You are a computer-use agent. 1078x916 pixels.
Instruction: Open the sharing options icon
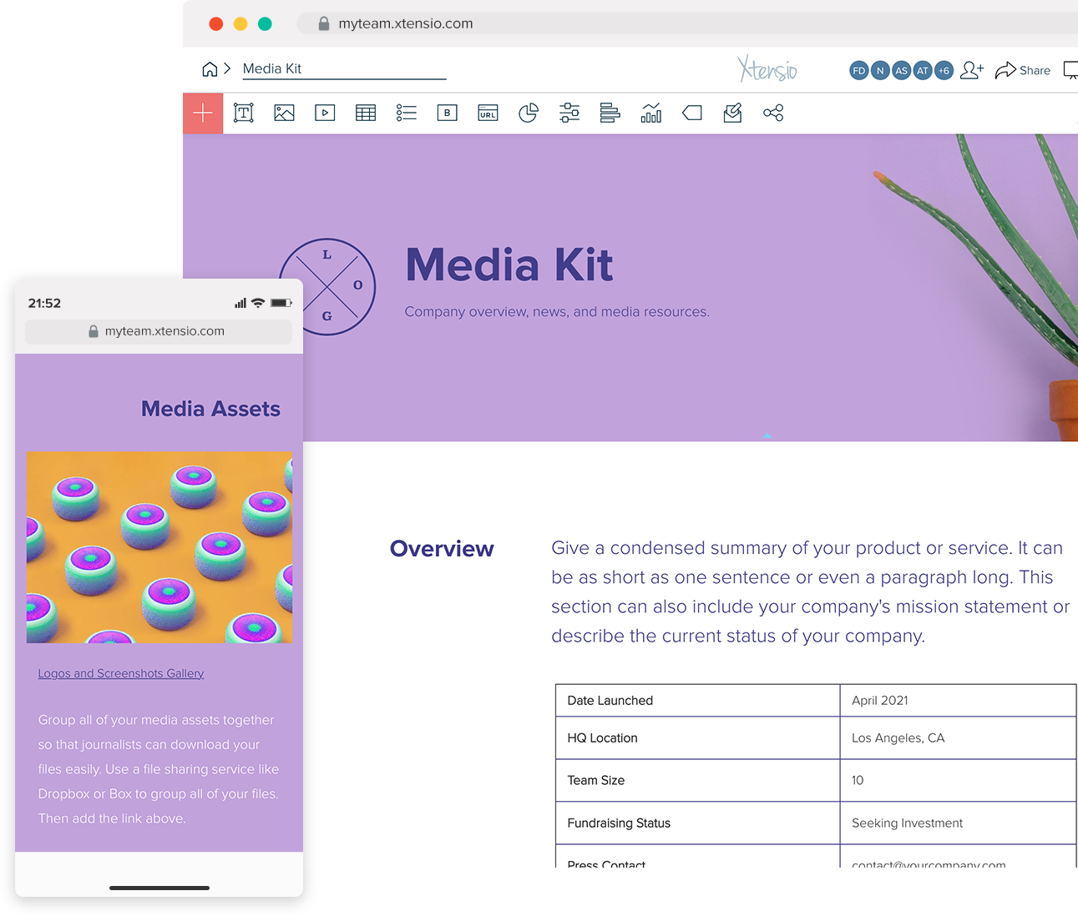tap(773, 113)
